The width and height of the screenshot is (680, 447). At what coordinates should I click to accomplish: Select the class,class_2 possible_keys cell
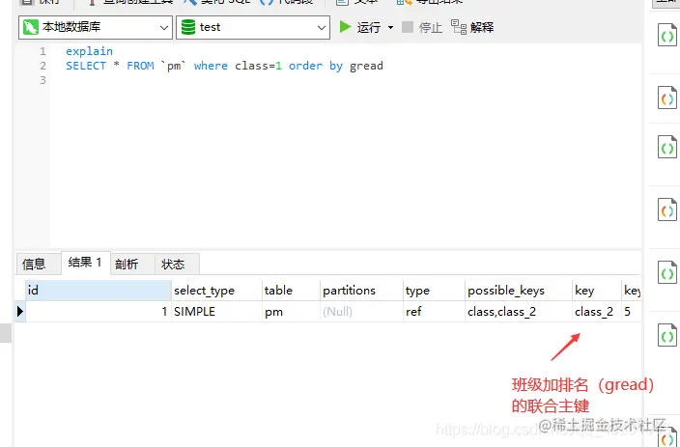pos(519,311)
